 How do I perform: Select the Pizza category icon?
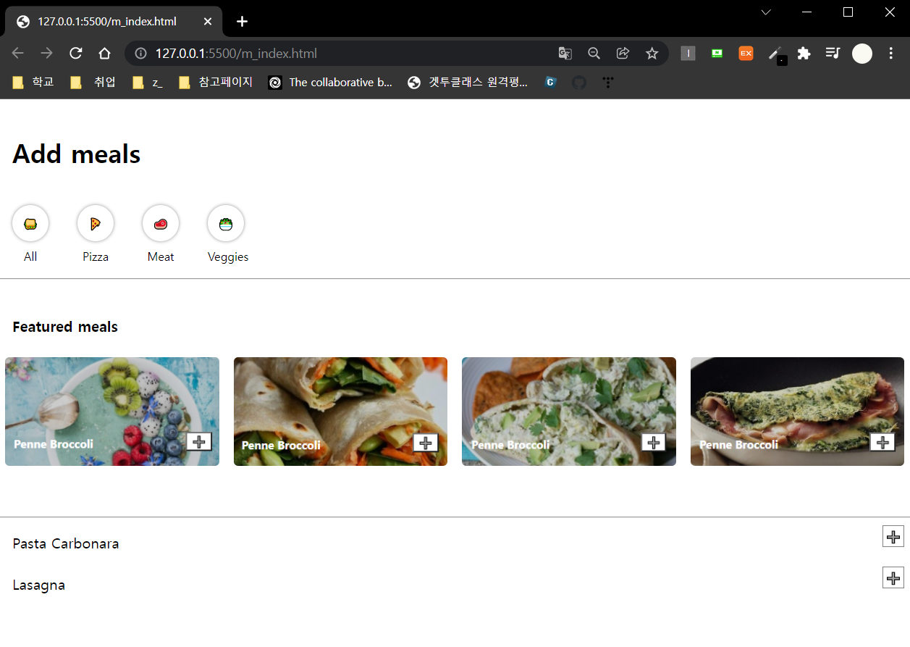(96, 223)
